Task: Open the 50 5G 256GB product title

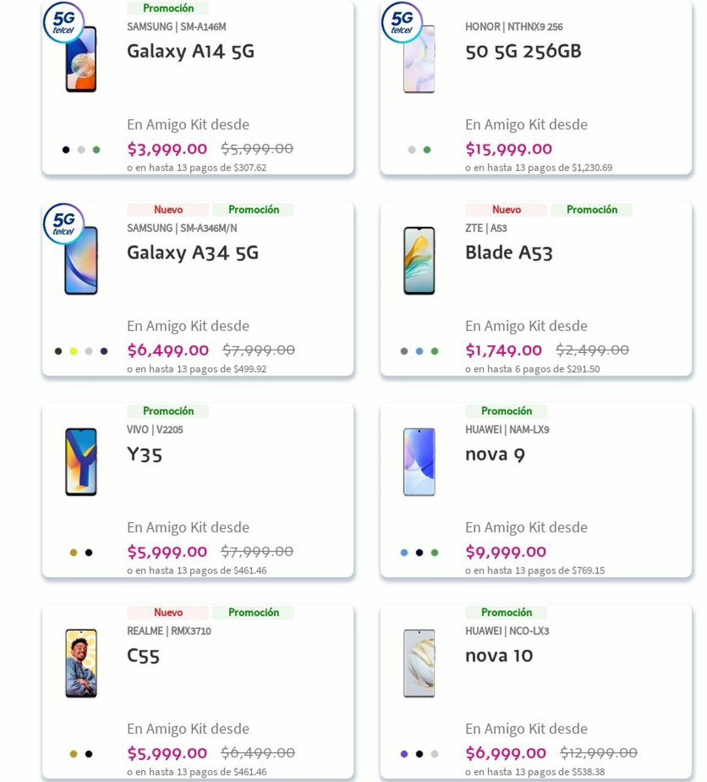Action: tap(523, 51)
